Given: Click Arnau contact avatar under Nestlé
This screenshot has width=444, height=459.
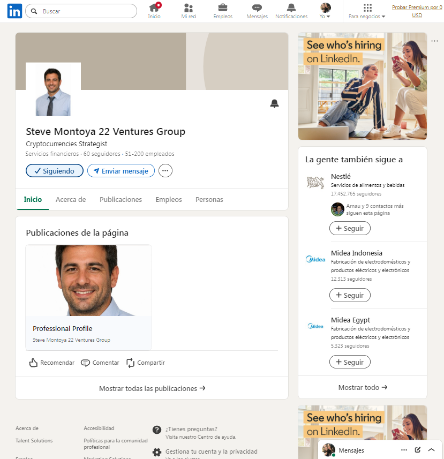Looking at the screenshot, I should pyautogui.click(x=337, y=209).
